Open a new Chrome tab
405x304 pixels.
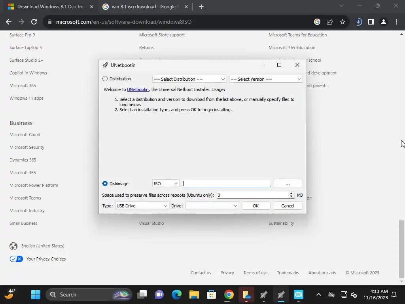(201, 7)
